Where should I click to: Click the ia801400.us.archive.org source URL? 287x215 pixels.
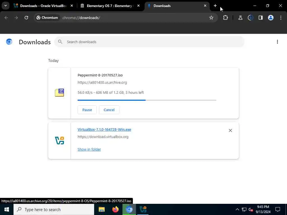point(102,83)
